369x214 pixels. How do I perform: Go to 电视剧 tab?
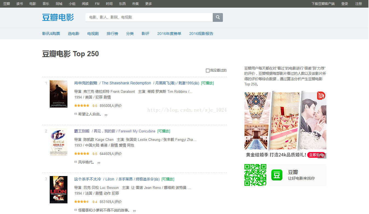tap(93, 34)
